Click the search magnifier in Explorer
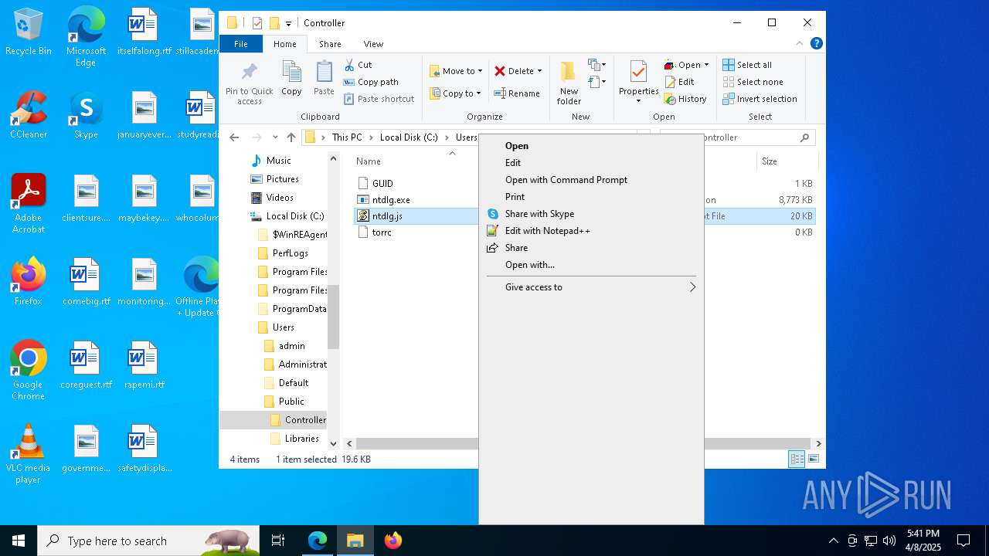The image size is (989, 556). click(x=804, y=137)
